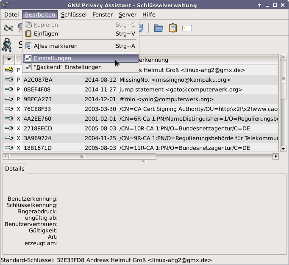
Task: Click the scissors edit-key toolbar icon
Action: [x=8, y=28]
